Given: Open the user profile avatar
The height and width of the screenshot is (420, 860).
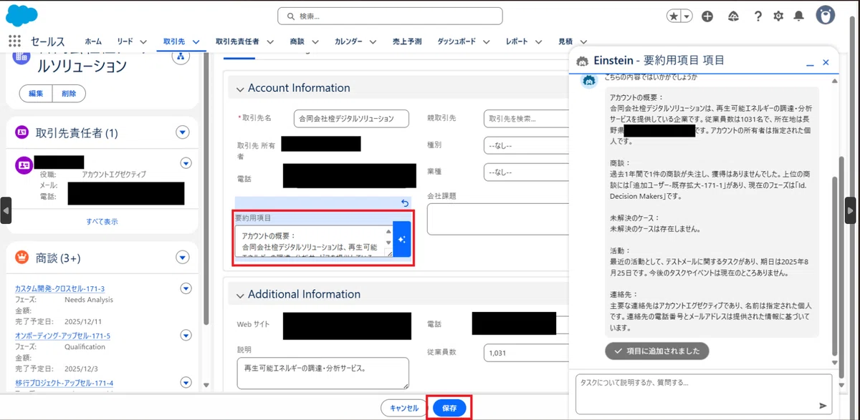Looking at the screenshot, I should 826,16.
